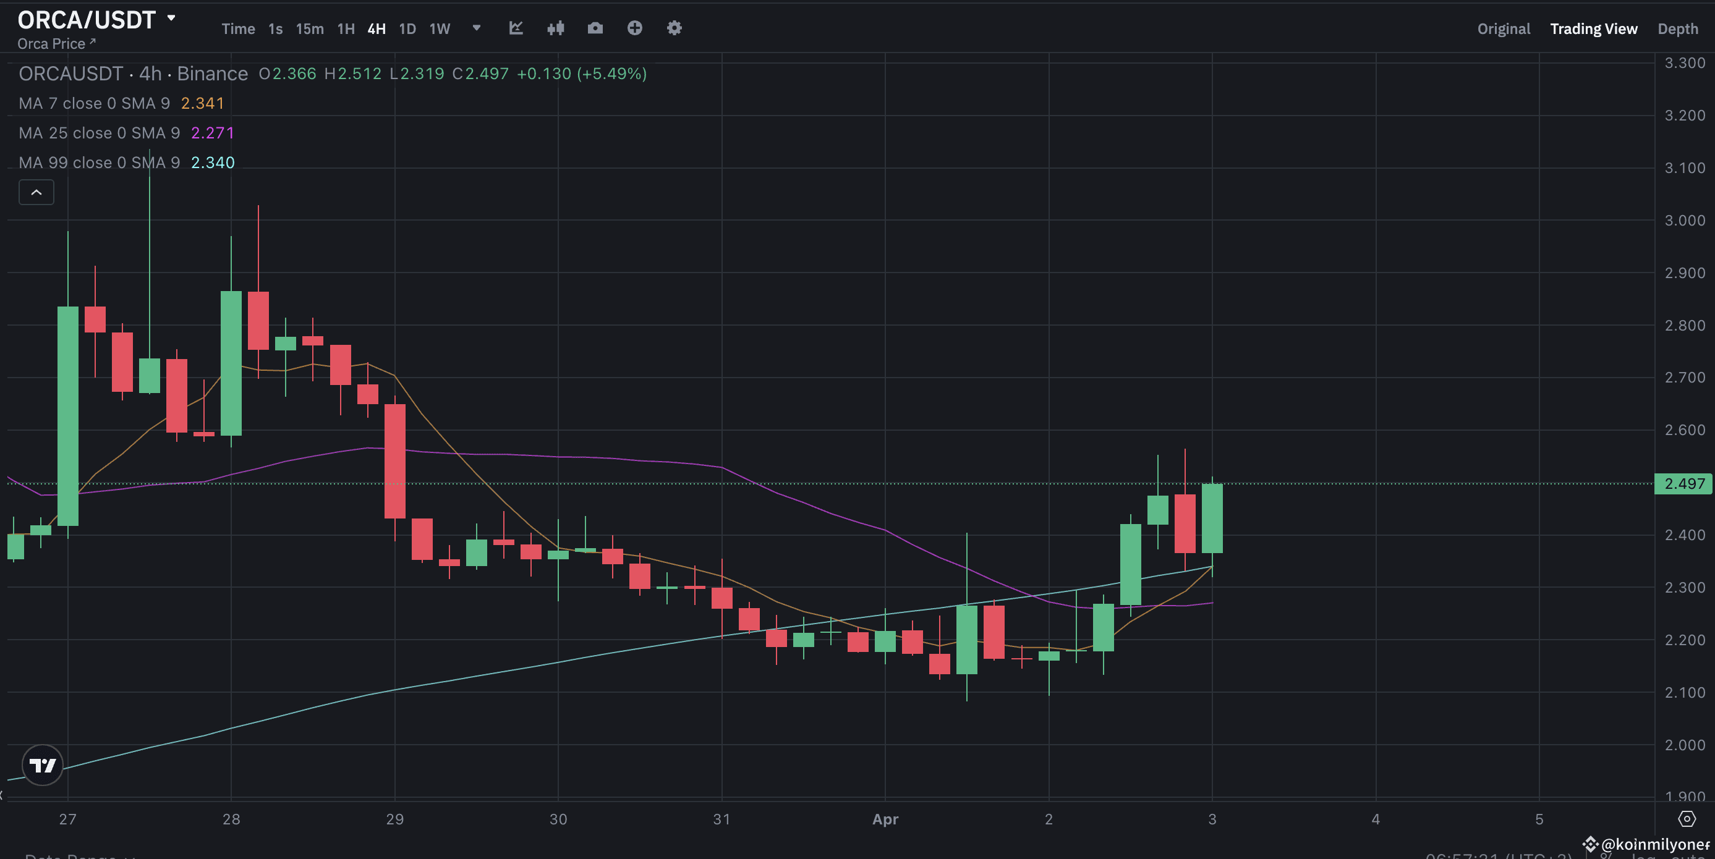Click the Binance logo watermark near bottom-right
This screenshot has width=1715, height=859.
[1591, 844]
